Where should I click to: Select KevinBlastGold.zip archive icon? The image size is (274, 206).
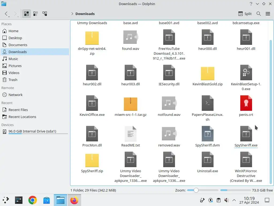(207, 73)
